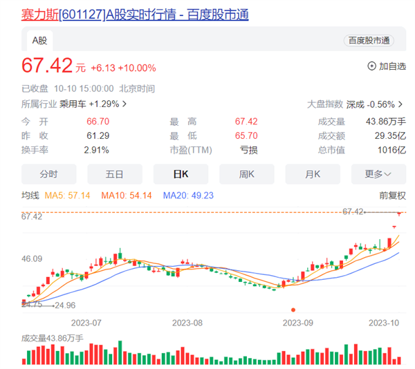Expand the 深成 -0.56% index chevron arrow
This screenshot has width=415, height=369.
coord(400,104)
